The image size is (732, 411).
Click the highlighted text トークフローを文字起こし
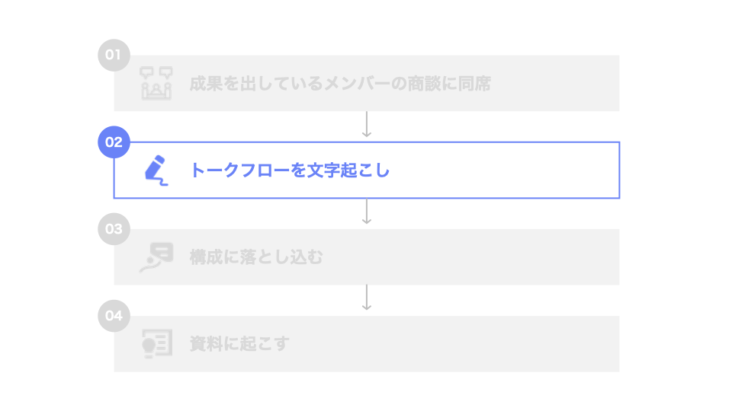(290, 170)
